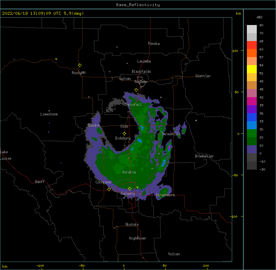Select the ThreeHills label
276x270 pixels.
(171, 134)
